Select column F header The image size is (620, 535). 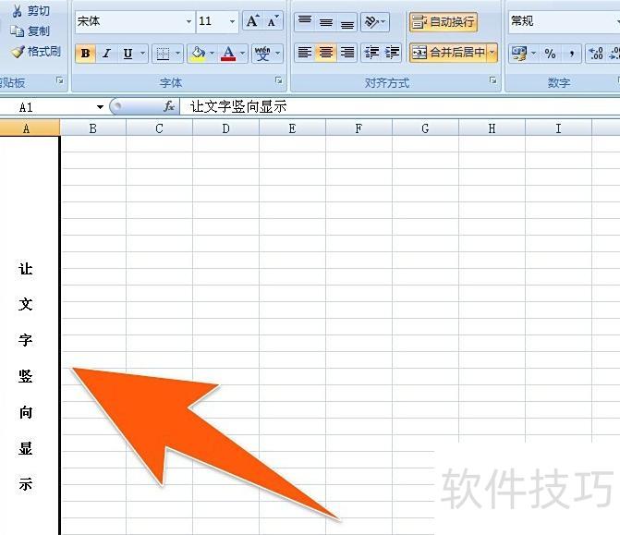click(359, 128)
